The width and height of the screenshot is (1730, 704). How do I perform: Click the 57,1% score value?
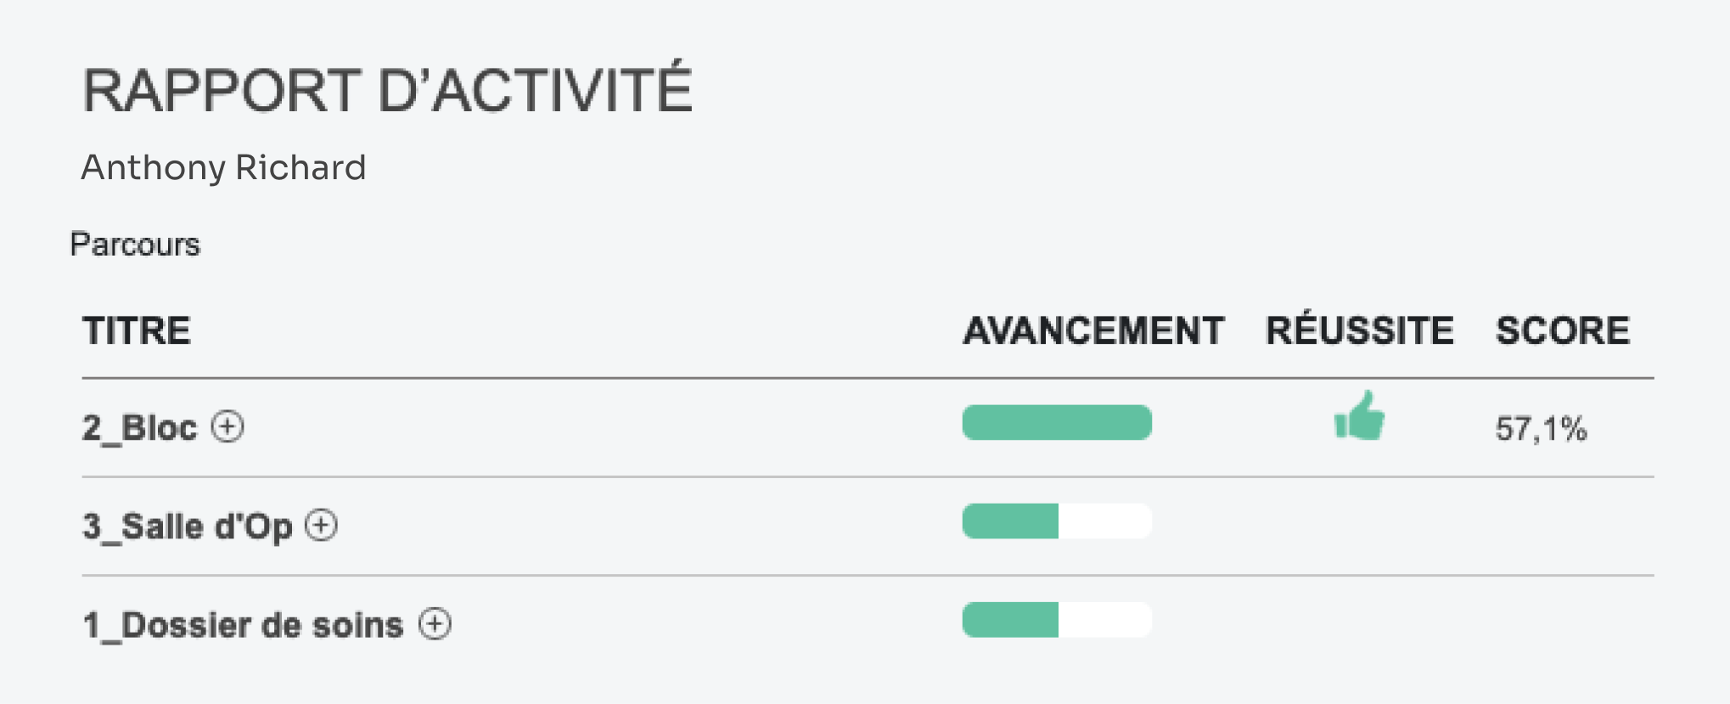pos(1542,428)
